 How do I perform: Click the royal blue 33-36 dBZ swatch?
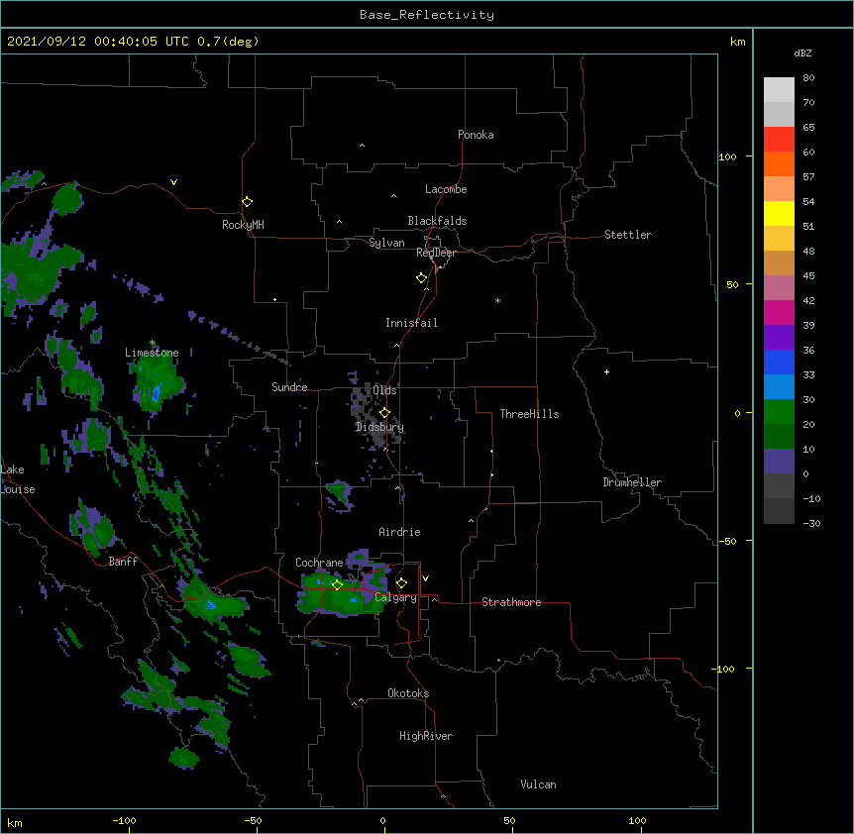click(779, 362)
